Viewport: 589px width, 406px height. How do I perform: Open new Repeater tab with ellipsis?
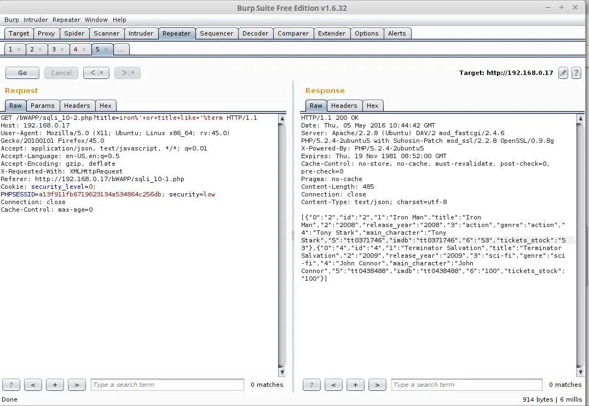pos(120,50)
